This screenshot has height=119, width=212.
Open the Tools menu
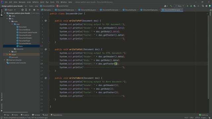pos(52,2)
